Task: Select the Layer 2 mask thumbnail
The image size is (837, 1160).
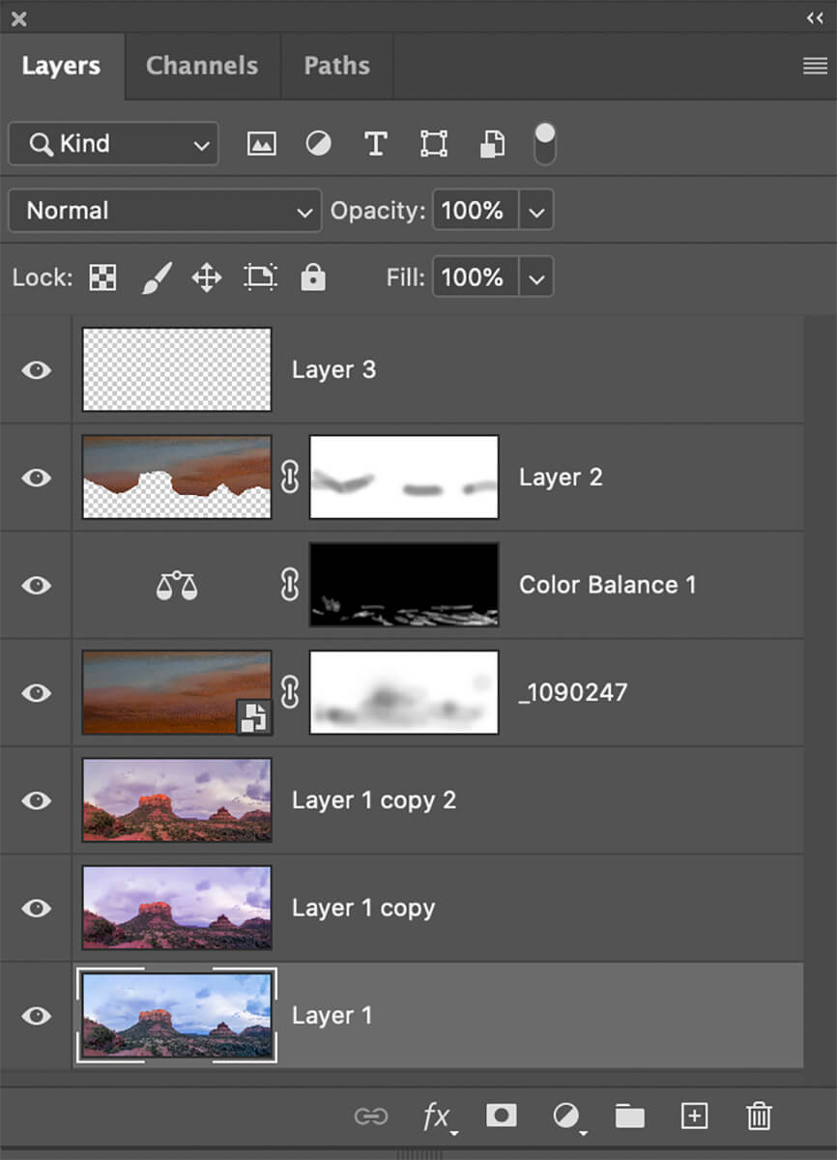Action: pyautogui.click(x=404, y=478)
